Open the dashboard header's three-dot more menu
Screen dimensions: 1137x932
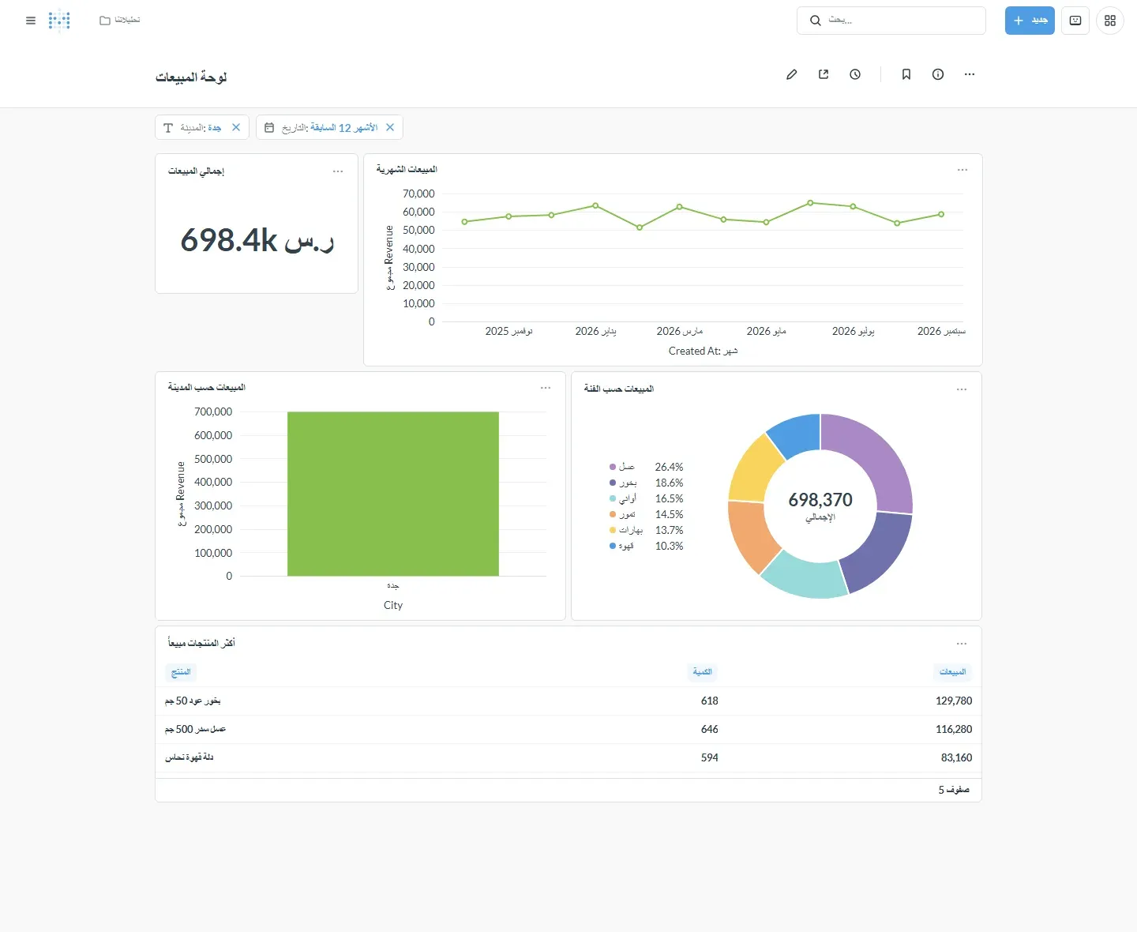click(970, 74)
